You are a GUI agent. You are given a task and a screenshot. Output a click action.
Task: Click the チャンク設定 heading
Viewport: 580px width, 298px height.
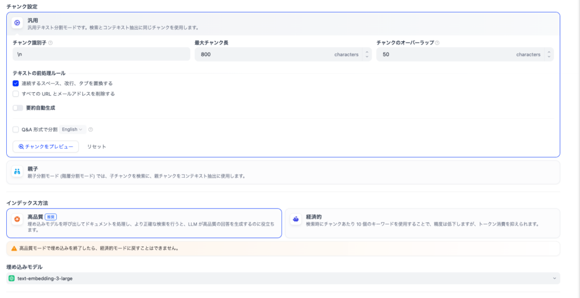click(x=22, y=7)
